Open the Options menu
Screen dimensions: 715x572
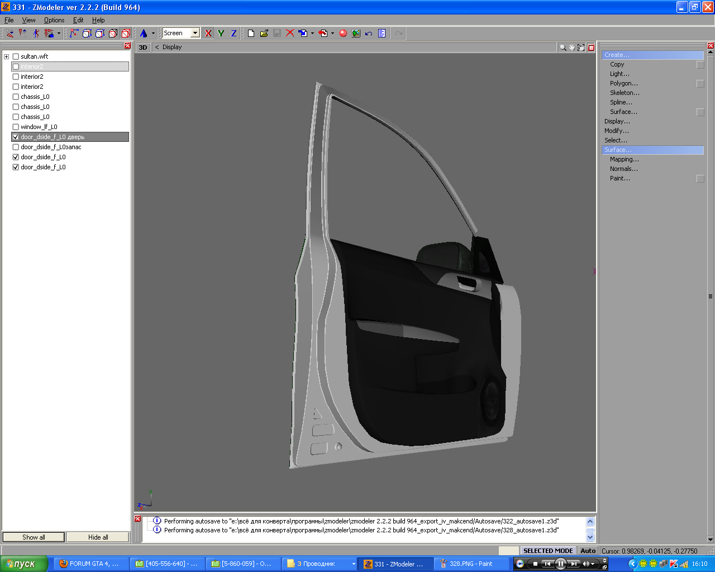coord(54,20)
